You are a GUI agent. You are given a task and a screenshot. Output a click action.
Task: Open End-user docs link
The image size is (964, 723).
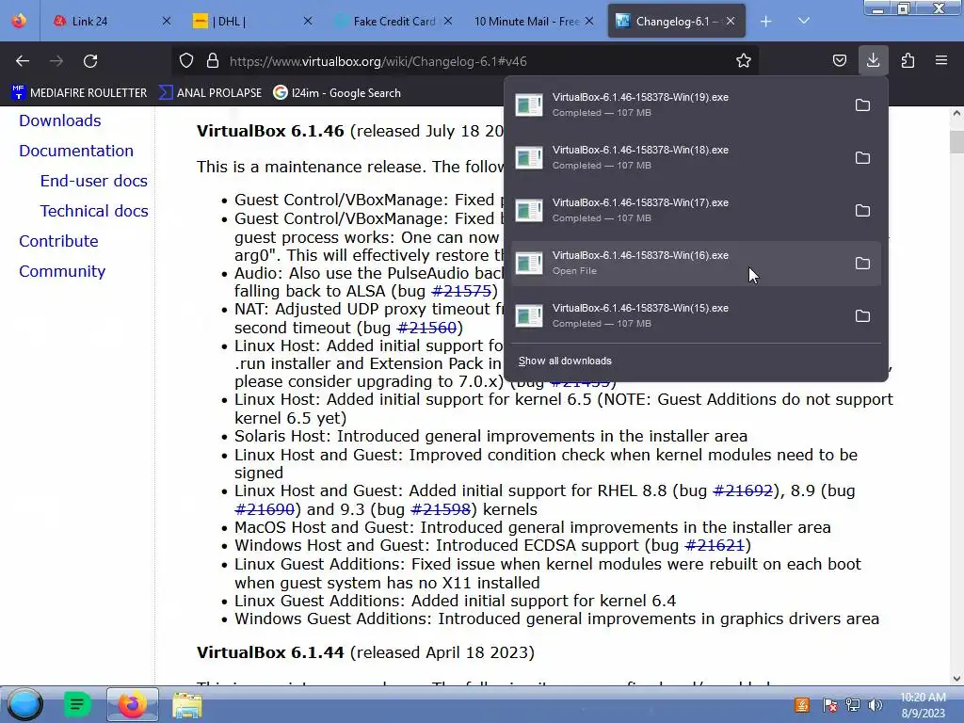click(x=93, y=181)
